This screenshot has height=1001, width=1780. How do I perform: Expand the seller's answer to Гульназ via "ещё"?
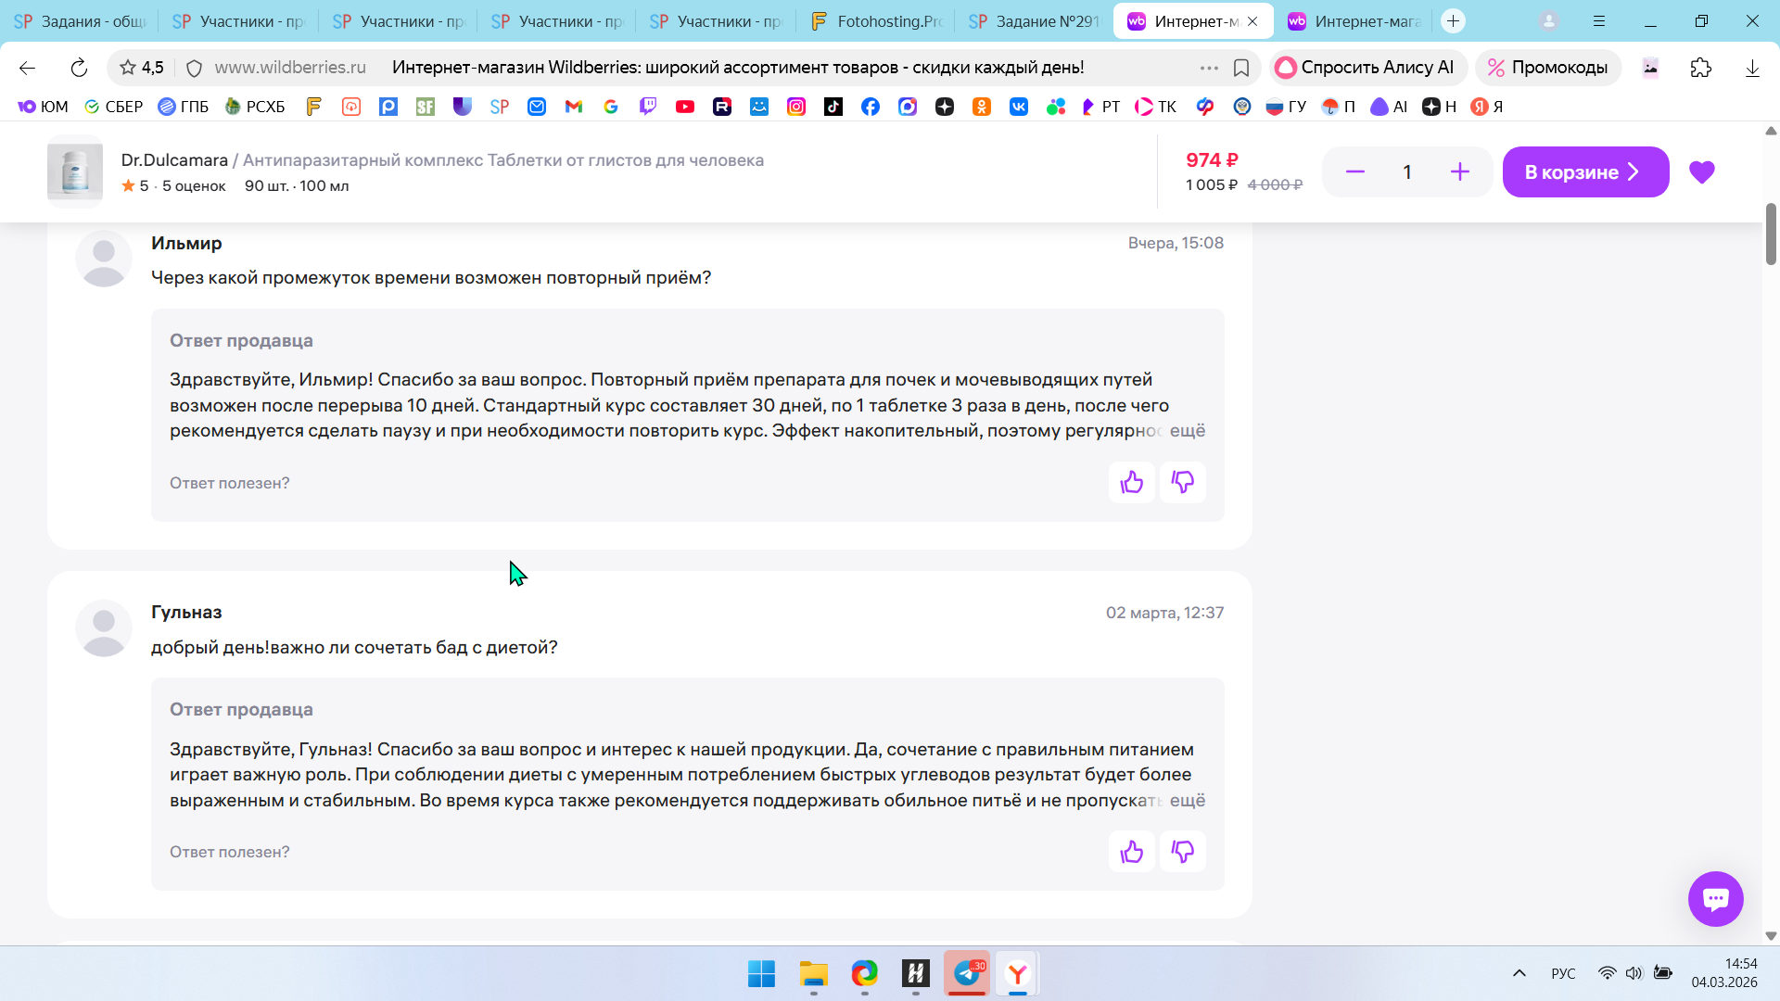1188,801
